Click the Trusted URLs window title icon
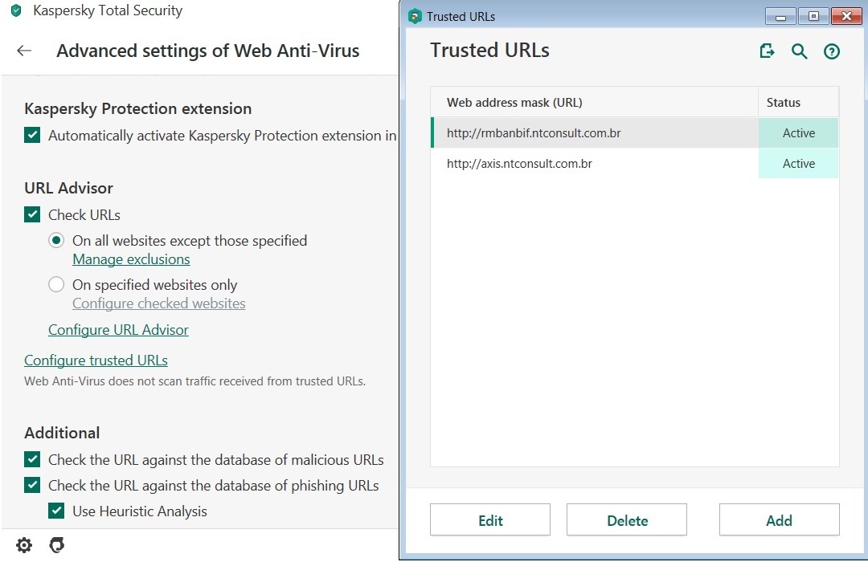This screenshot has width=868, height=562. [415, 16]
